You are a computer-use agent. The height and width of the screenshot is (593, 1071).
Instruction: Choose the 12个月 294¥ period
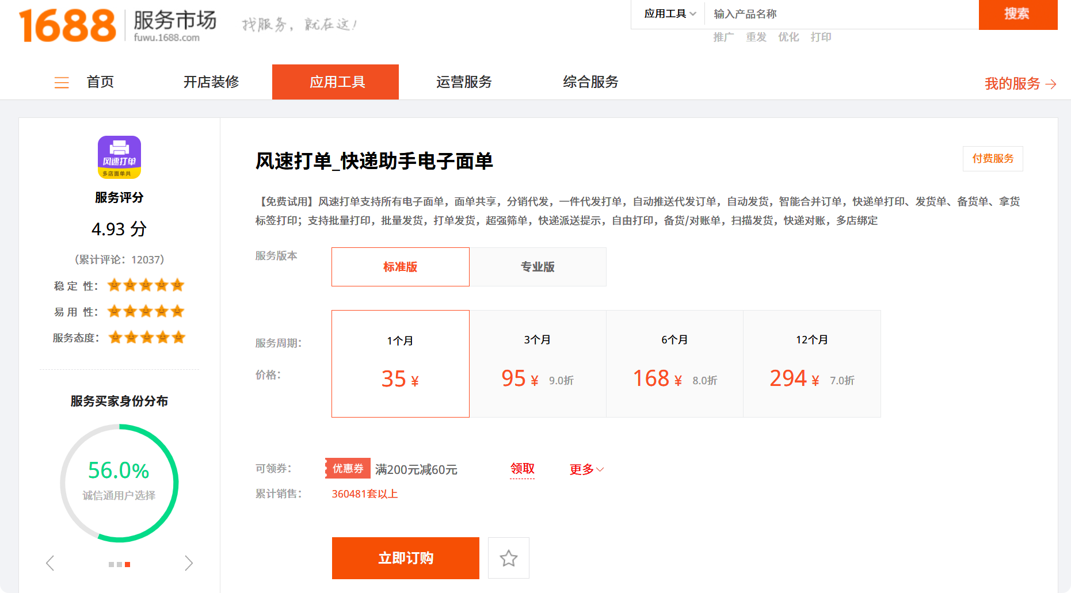[812, 364]
